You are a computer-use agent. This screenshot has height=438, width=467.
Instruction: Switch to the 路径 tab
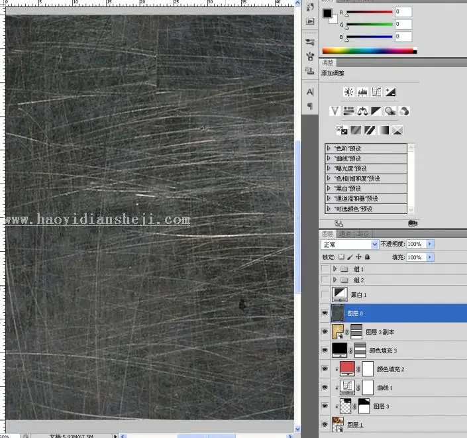tap(363, 234)
